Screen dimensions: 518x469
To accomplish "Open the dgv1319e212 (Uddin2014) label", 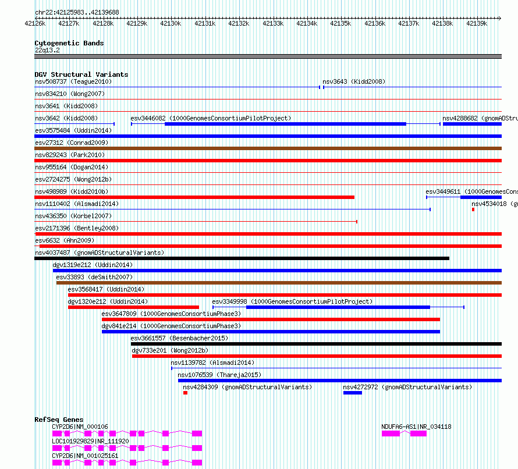I will point(93,265).
